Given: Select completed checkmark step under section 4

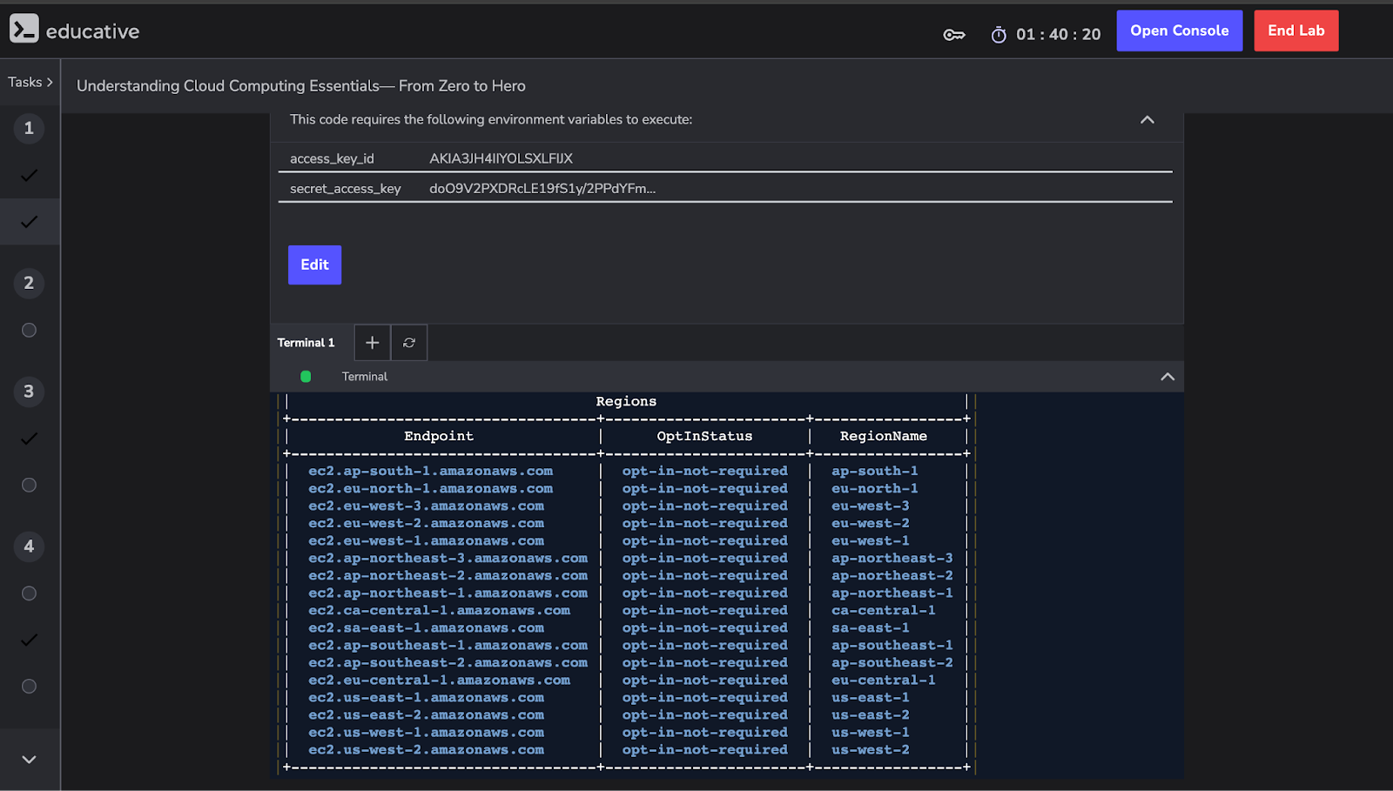Looking at the screenshot, I should tap(29, 640).
